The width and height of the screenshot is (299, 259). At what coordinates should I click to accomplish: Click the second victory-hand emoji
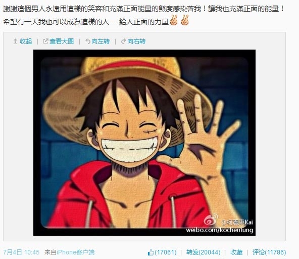[x=184, y=20]
